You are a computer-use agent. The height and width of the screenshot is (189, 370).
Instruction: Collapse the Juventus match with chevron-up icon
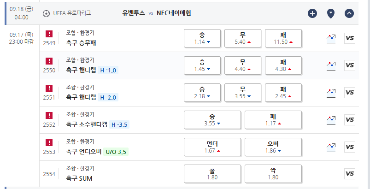(x=349, y=13)
